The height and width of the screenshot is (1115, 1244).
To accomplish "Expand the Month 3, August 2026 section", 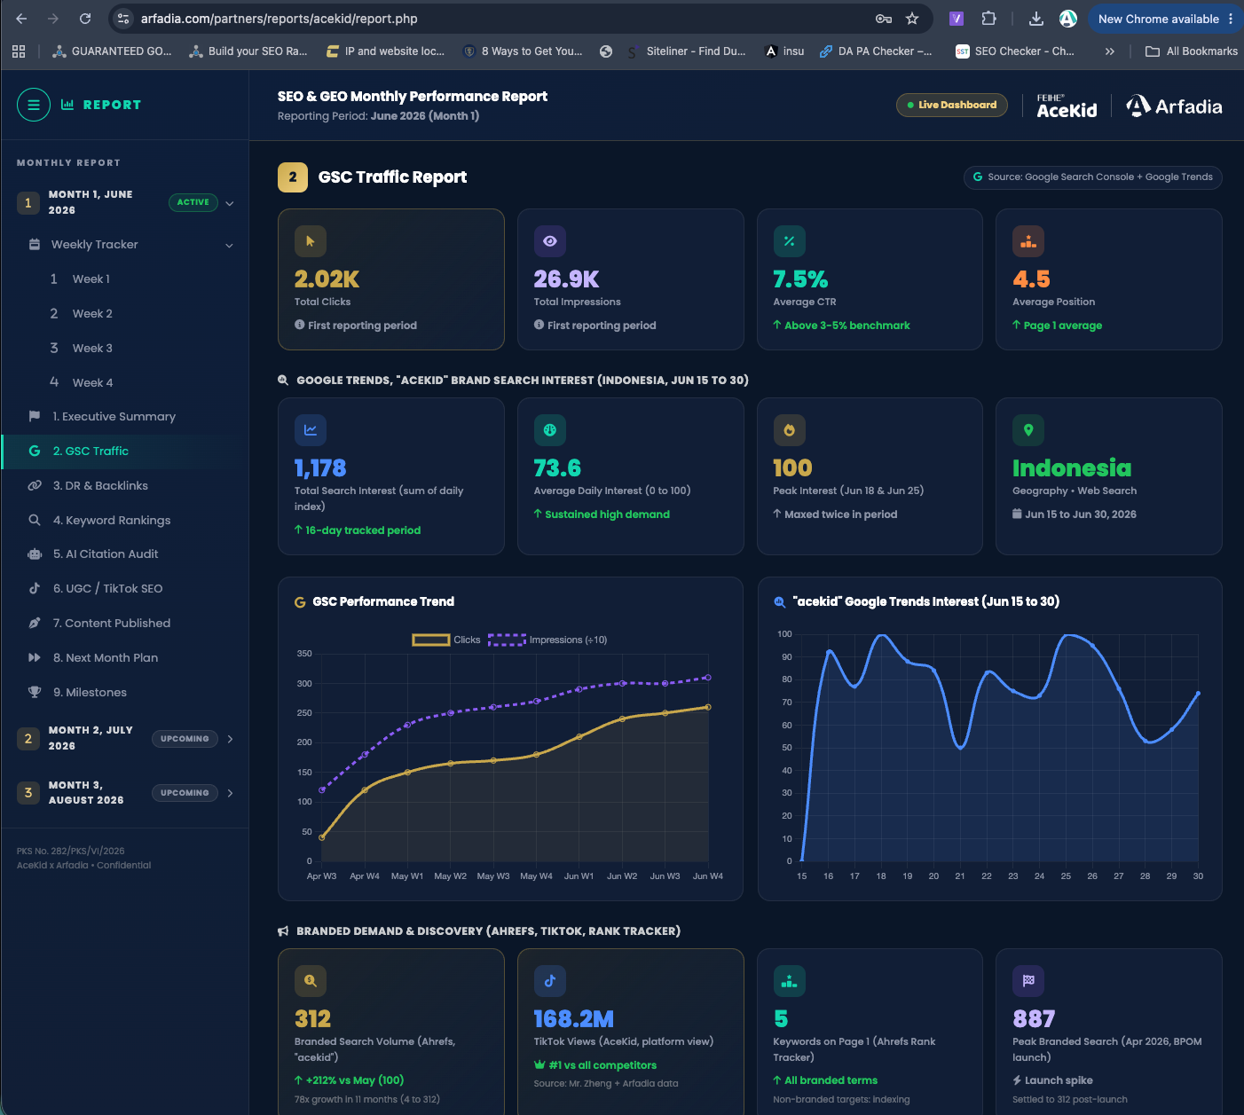I will click(x=231, y=793).
